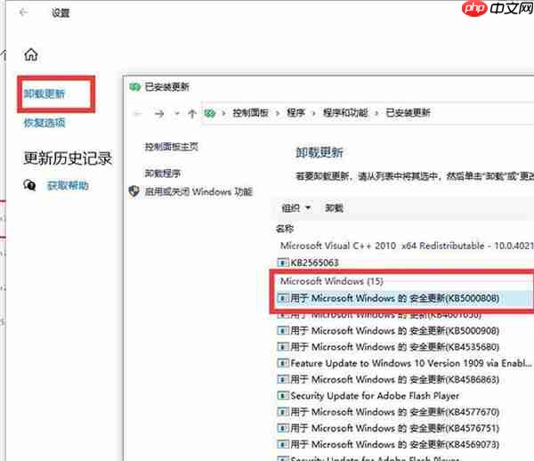This screenshot has width=534, height=461.
Task: Select security update KB4577670 row
Action: point(394,412)
